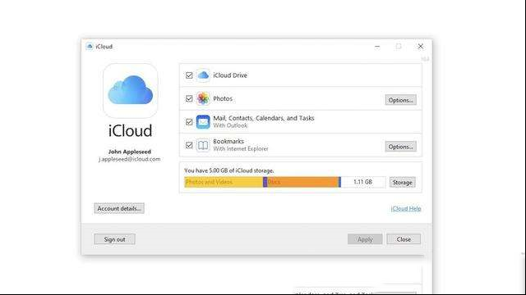Click the Docs orange storage segment

[x=303, y=182]
